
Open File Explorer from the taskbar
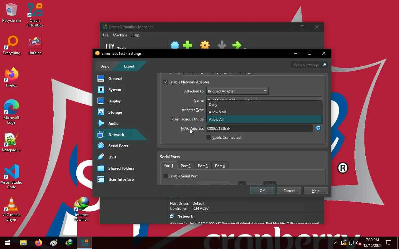click(23, 243)
